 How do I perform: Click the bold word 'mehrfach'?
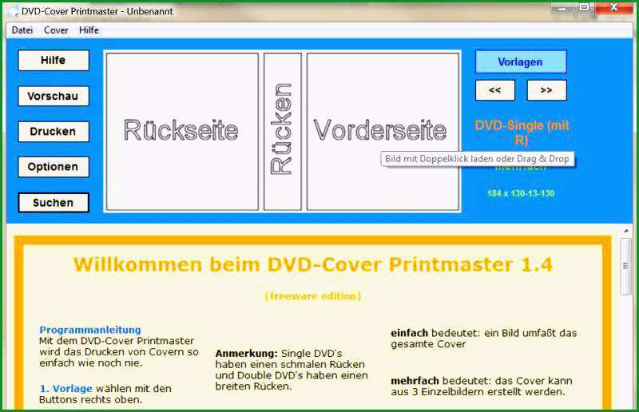tap(415, 381)
